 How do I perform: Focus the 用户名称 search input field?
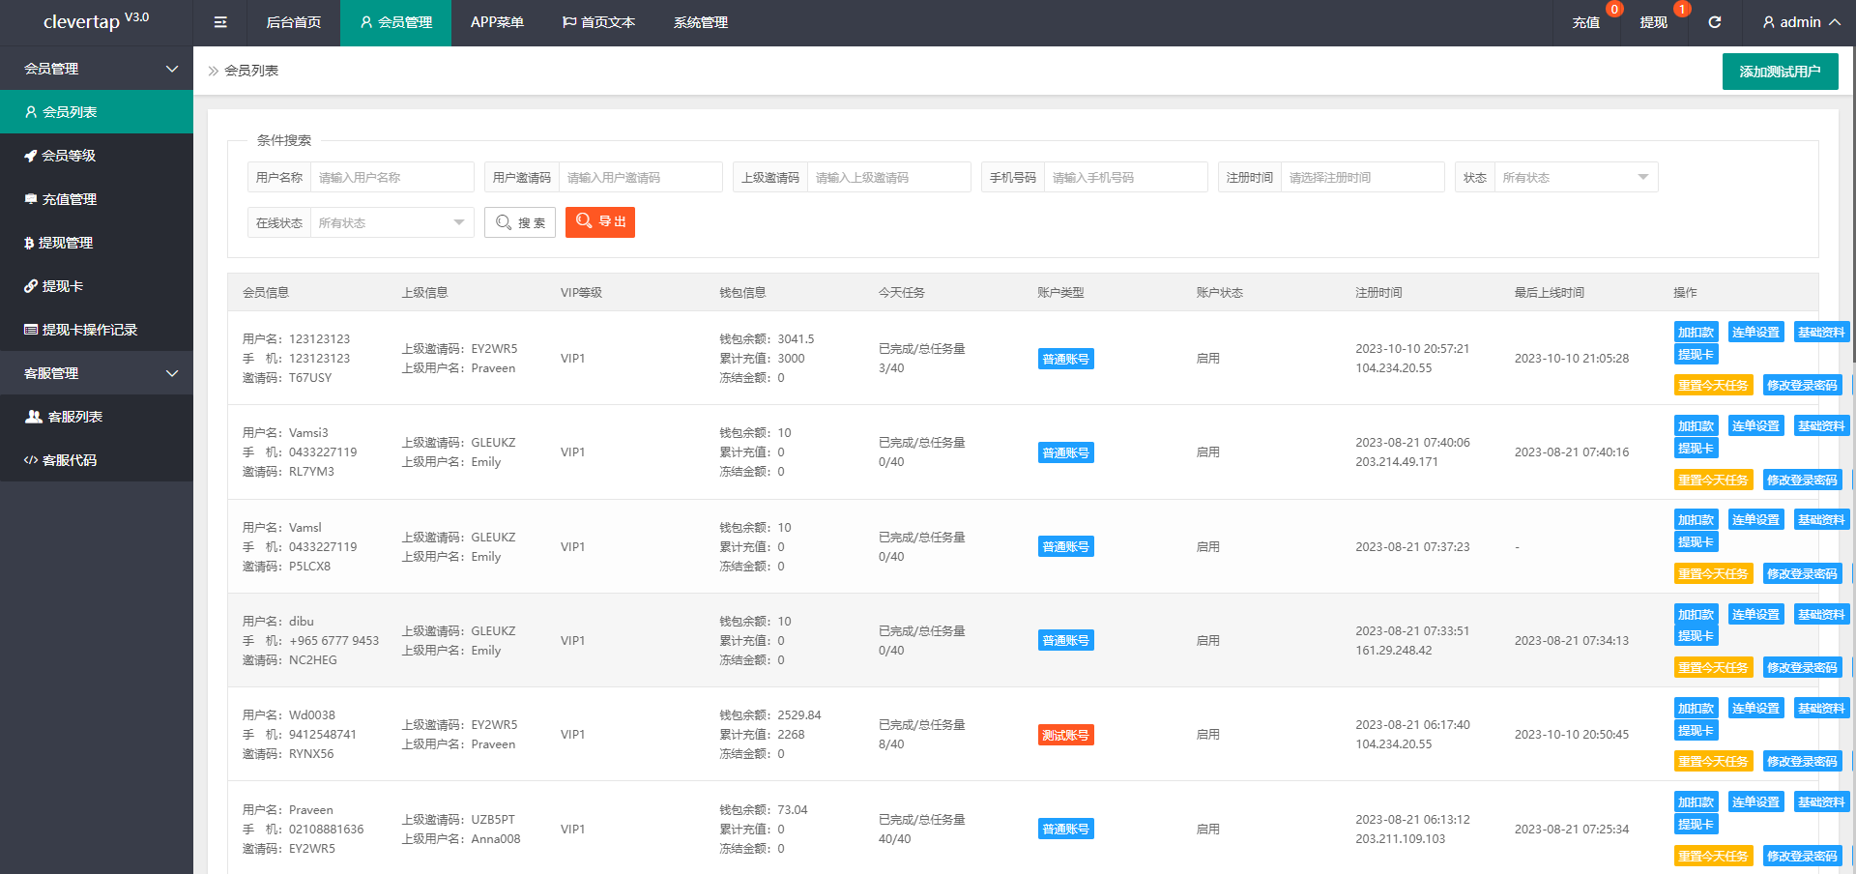click(x=391, y=178)
